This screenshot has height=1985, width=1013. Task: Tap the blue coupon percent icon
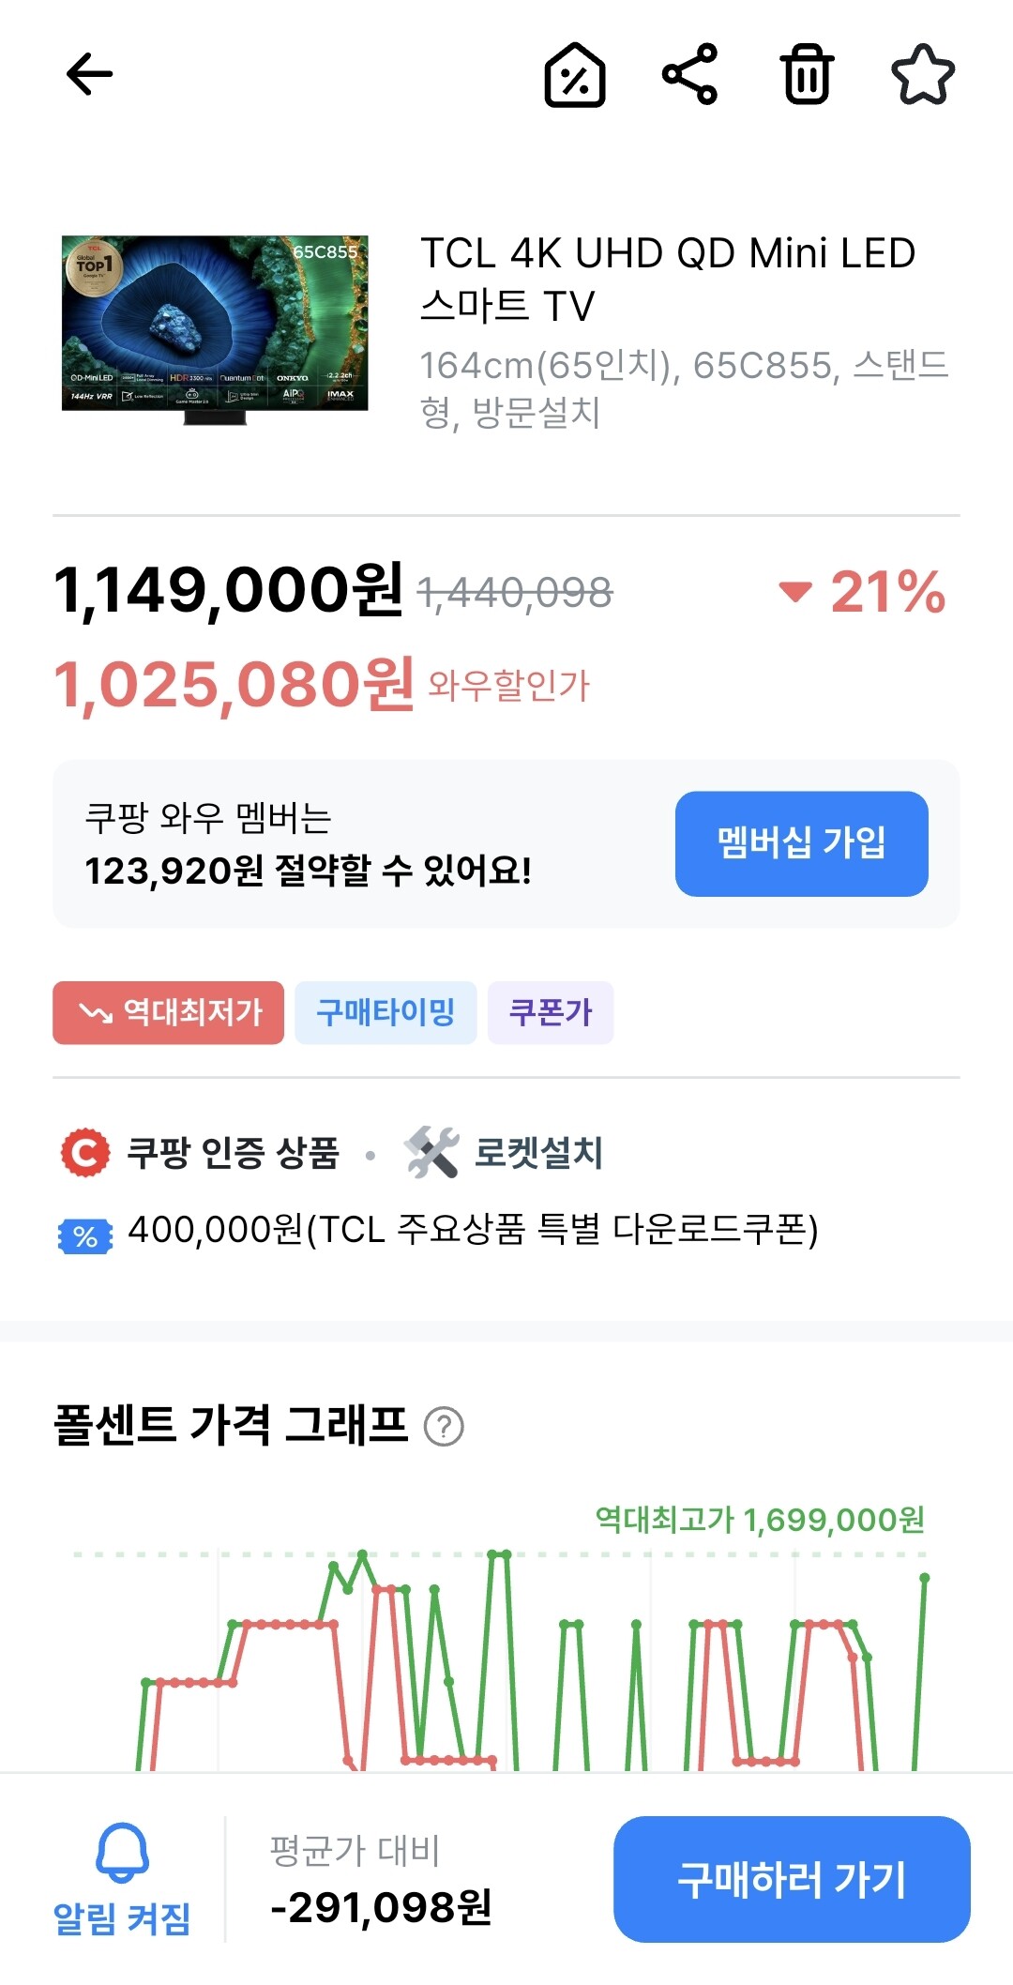coord(85,1236)
